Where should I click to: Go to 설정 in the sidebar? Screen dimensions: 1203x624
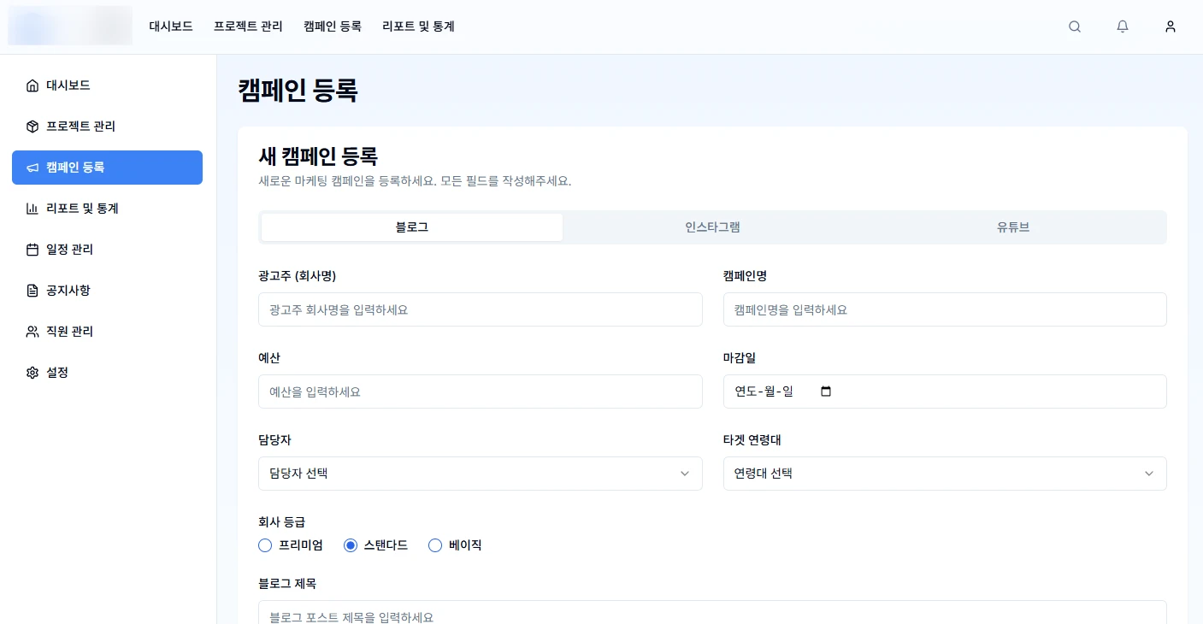pos(107,373)
